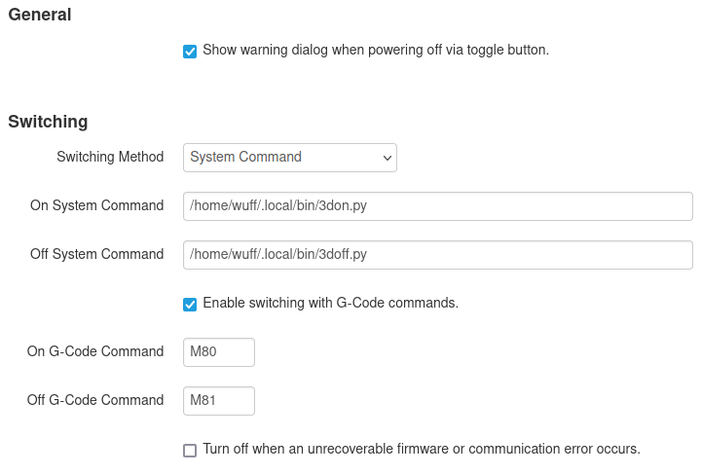The height and width of the screenshot is (474, 701).
Task: Click the 'Show warning dialog when powering off' text
Action: tap(375, 50)
